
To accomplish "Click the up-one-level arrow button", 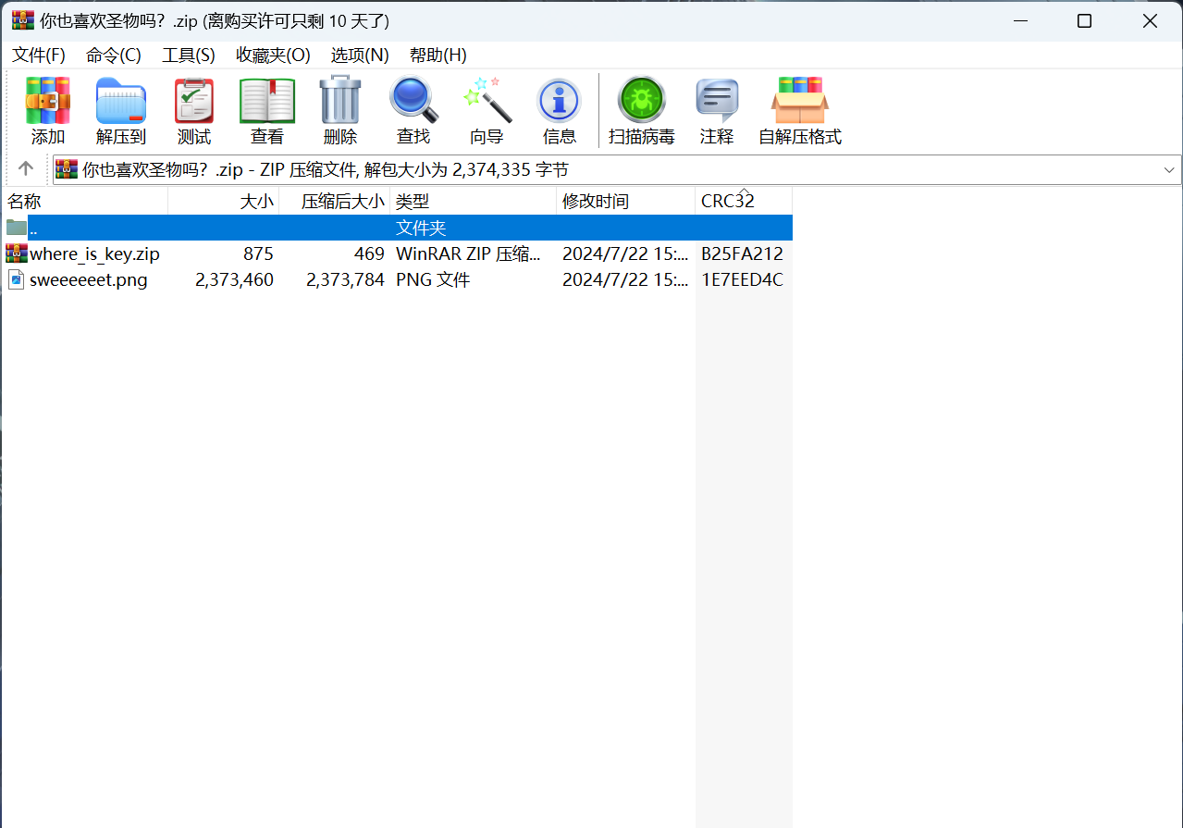I will pyautogui.click(x=26, y=168).
